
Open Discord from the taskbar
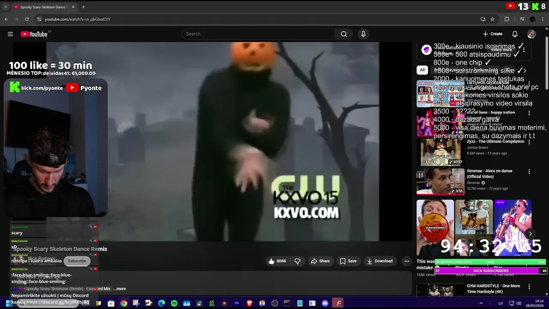coord(325,303)
